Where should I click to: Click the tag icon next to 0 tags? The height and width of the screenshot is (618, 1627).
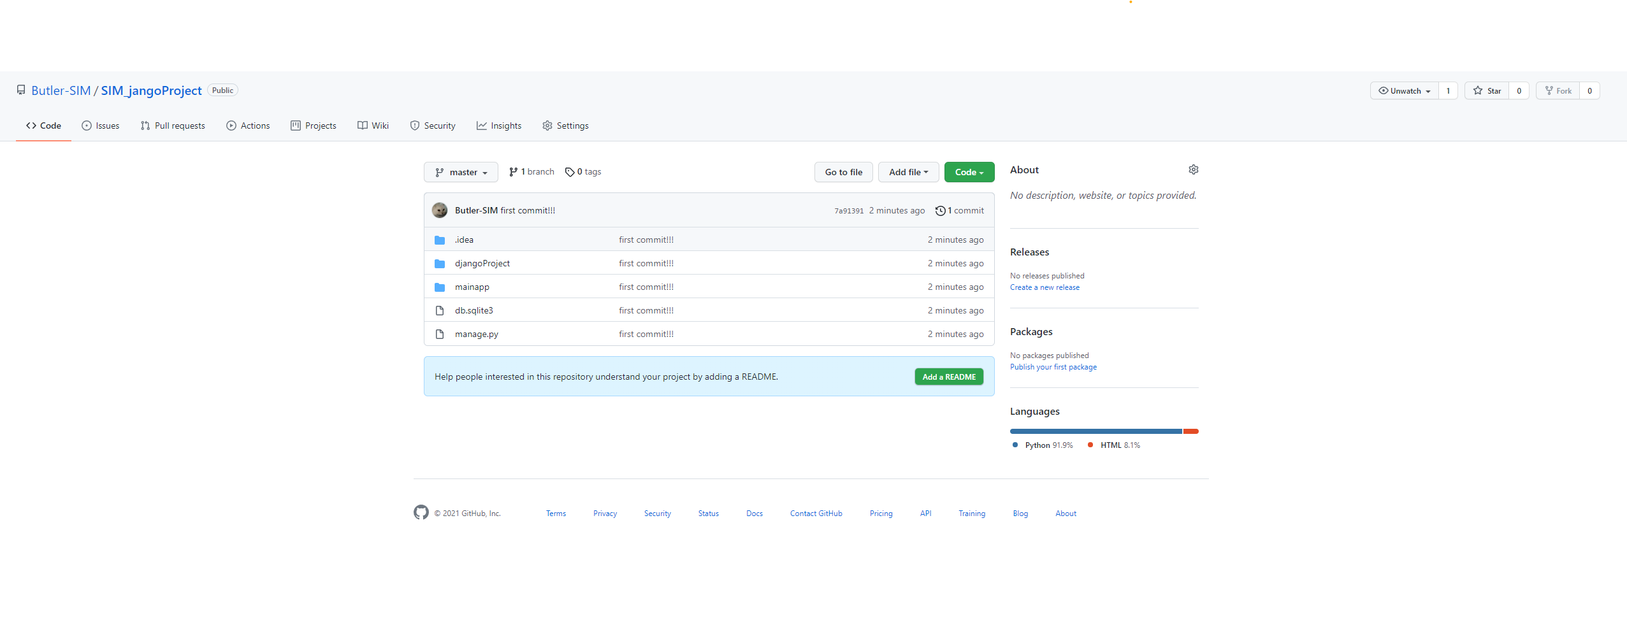(570, 172)
